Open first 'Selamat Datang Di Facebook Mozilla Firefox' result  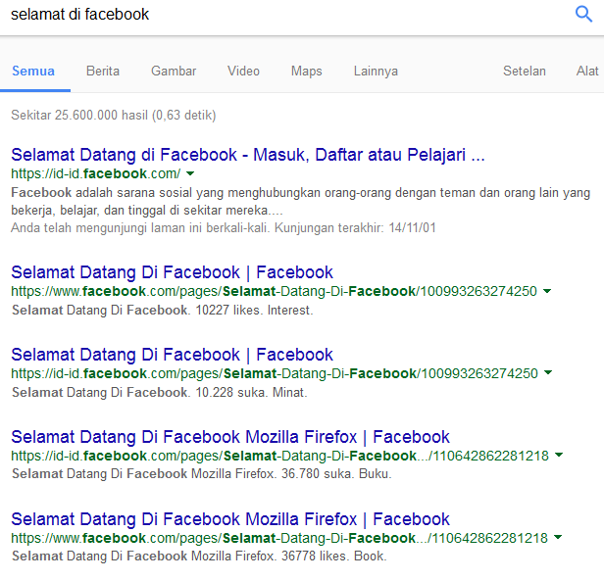click(x=230, y=437)
